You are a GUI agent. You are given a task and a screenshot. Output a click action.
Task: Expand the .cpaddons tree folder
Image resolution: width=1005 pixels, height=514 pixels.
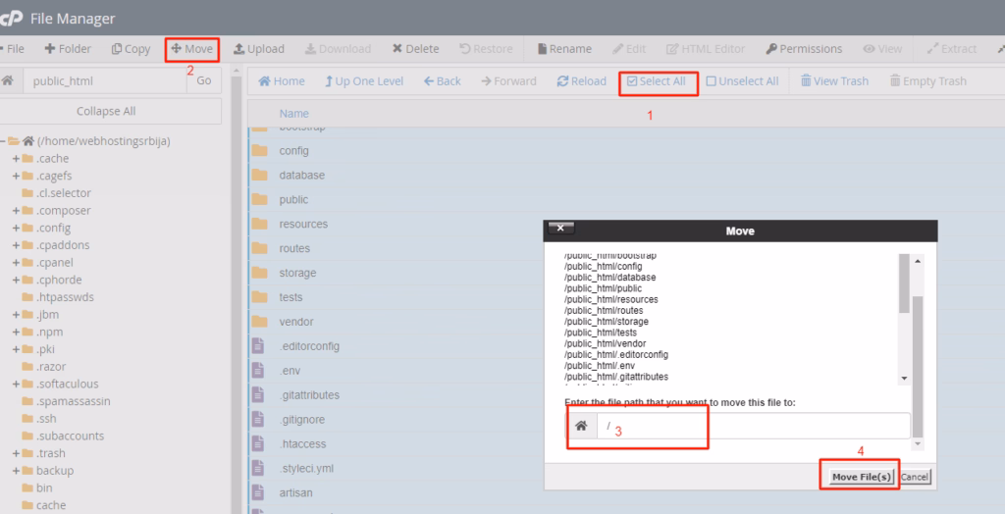tap(16, 245)
